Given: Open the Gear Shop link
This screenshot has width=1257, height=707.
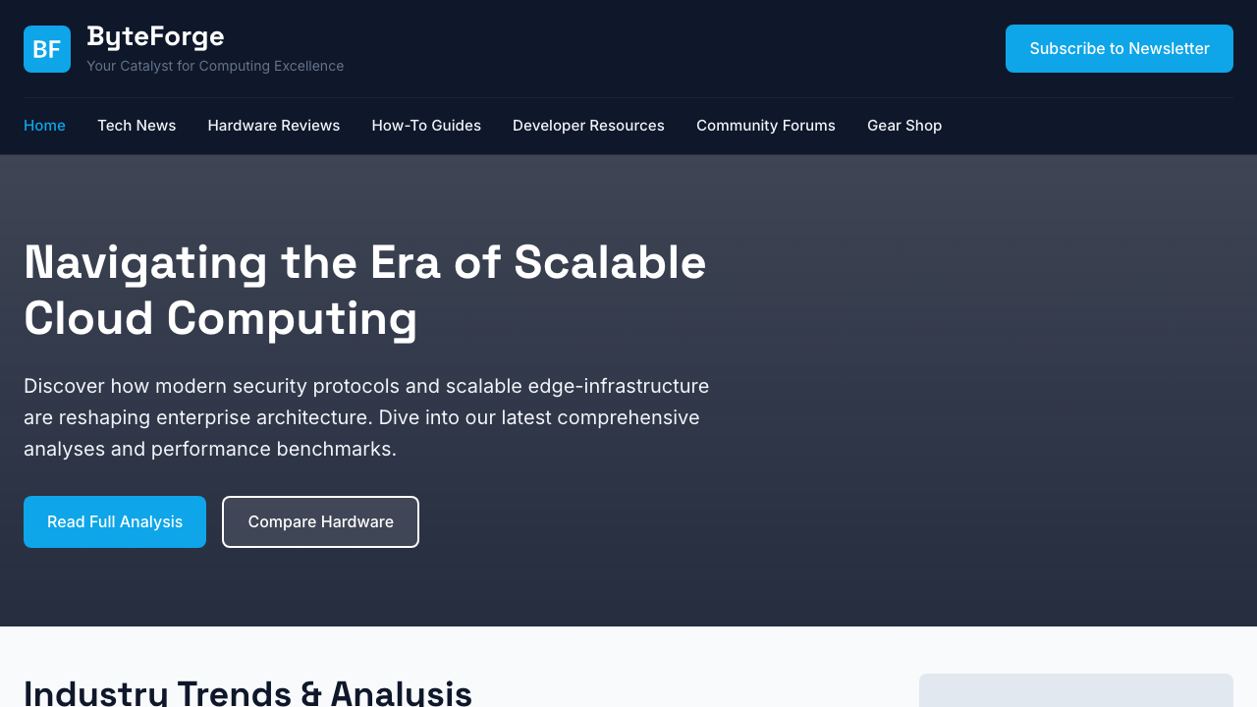Looking at the screenshot, I should (x=903, y=126).
